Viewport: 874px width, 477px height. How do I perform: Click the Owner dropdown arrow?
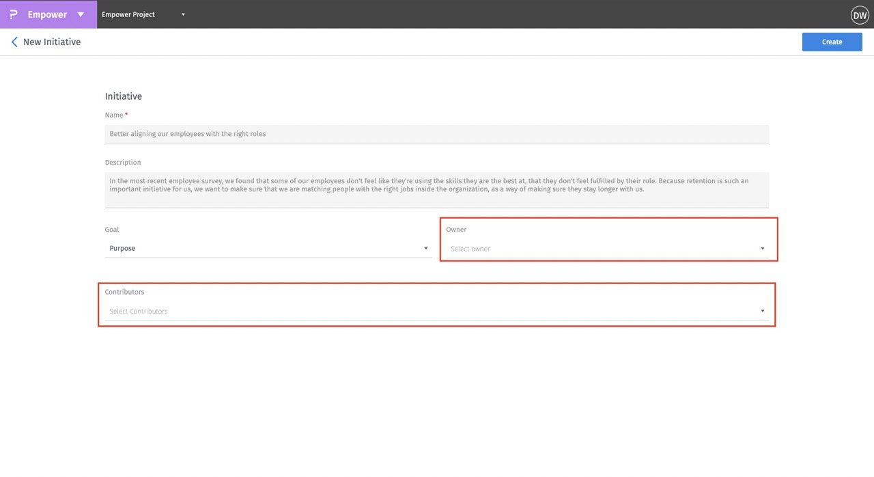(x=762, y=249)
